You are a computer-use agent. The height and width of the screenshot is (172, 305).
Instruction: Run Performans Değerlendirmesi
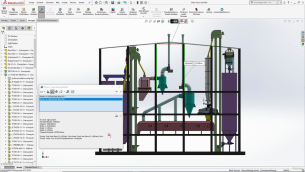coord(102,11)
